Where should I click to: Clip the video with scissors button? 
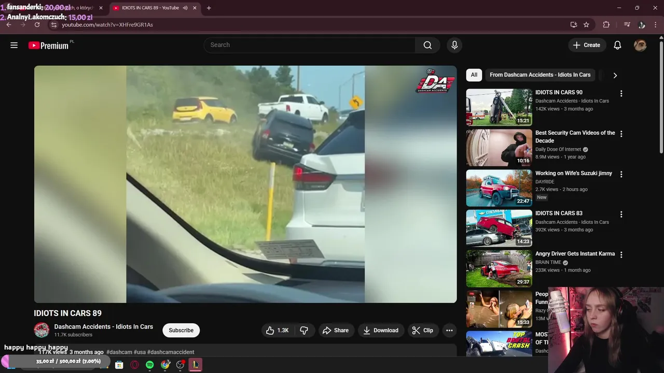[x=422, y=330]
